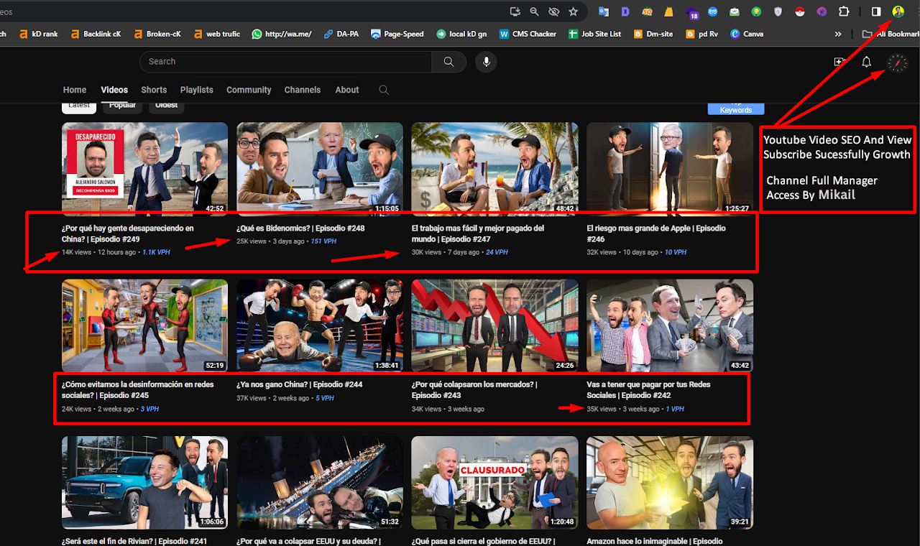Select the Oldest sort chip
The image size is (920, 546).
point(166,106)
